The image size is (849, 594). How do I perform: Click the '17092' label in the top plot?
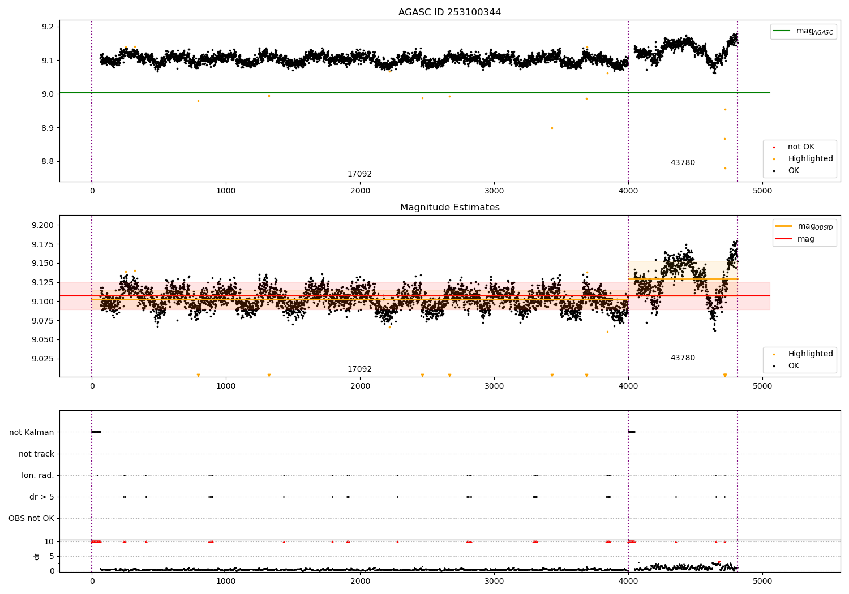pos(359,174)
